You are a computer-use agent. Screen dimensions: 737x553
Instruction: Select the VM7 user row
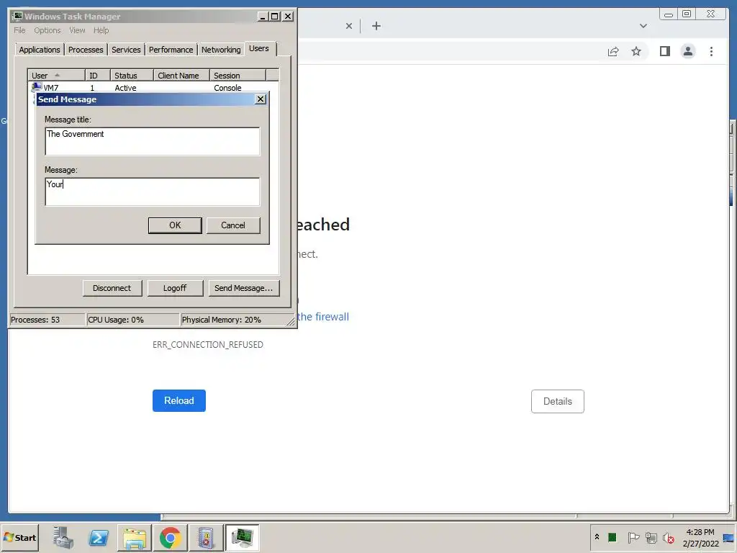coord(153,87)
